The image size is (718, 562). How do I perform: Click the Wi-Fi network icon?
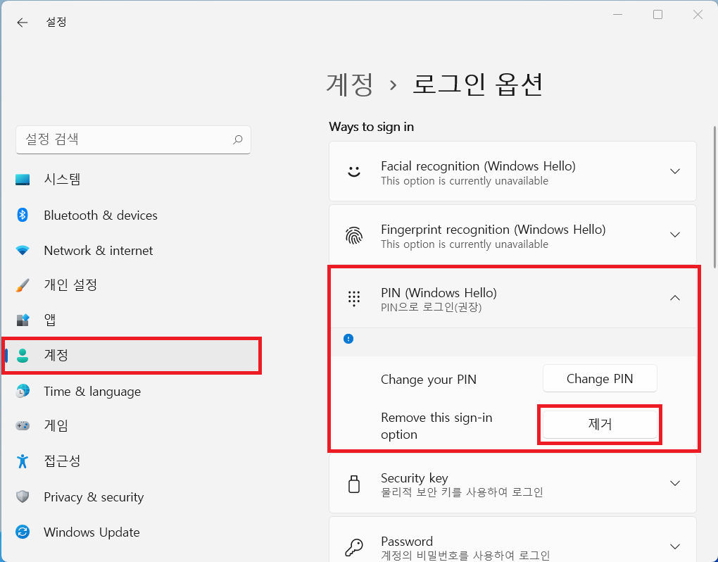(x=23, y=250)
